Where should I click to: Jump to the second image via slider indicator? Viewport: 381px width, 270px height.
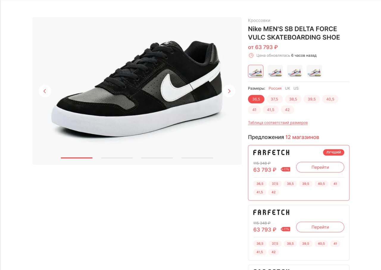(x=117, y=158)
